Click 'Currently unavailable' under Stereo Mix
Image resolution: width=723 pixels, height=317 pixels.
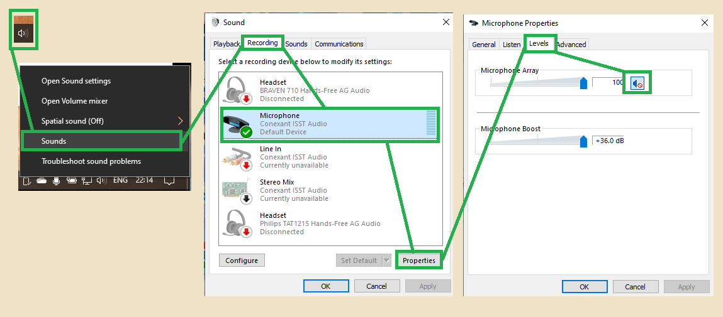coord(294,199)
